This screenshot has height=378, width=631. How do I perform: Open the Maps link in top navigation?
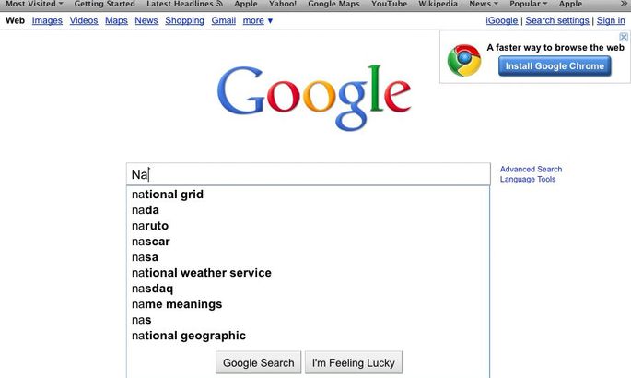(116, 20)
